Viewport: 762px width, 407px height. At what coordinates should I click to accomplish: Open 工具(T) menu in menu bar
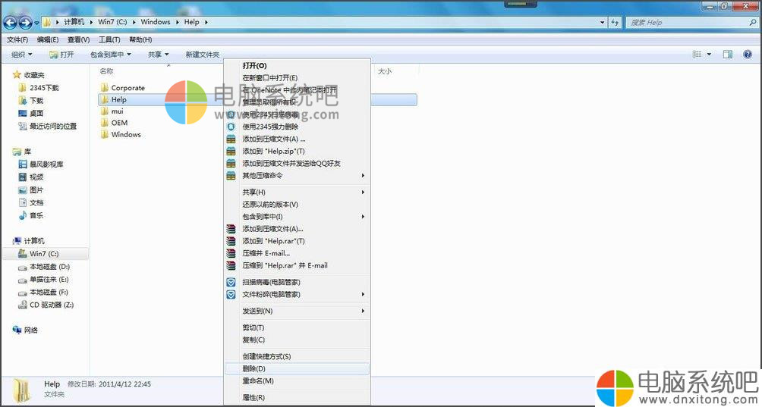[109, 39]
